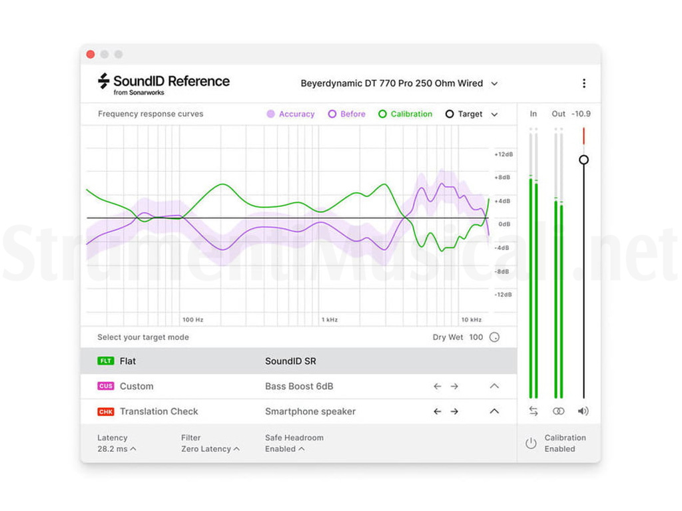Click the swap channels icon under In meter
Viewport: 682px width, 511px height.
533,411
